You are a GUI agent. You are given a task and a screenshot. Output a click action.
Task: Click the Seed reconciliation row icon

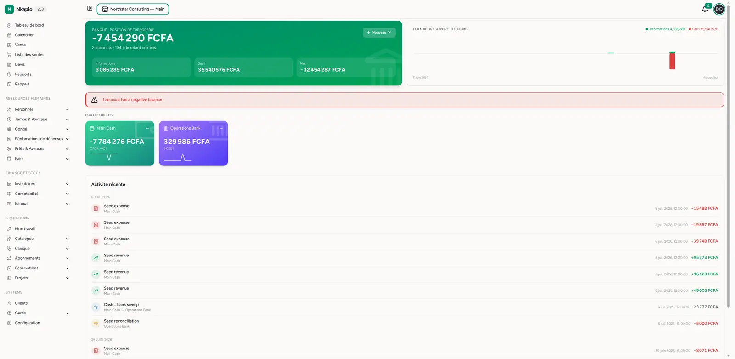click(96, 324)
